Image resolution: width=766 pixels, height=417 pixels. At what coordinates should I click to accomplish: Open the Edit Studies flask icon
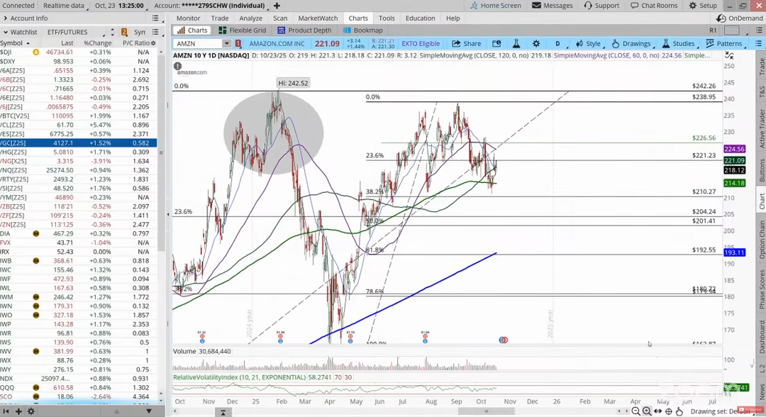coord(516,43)
